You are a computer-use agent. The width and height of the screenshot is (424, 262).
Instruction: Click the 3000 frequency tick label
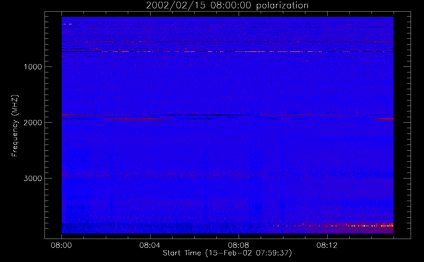tap(33, 178)
